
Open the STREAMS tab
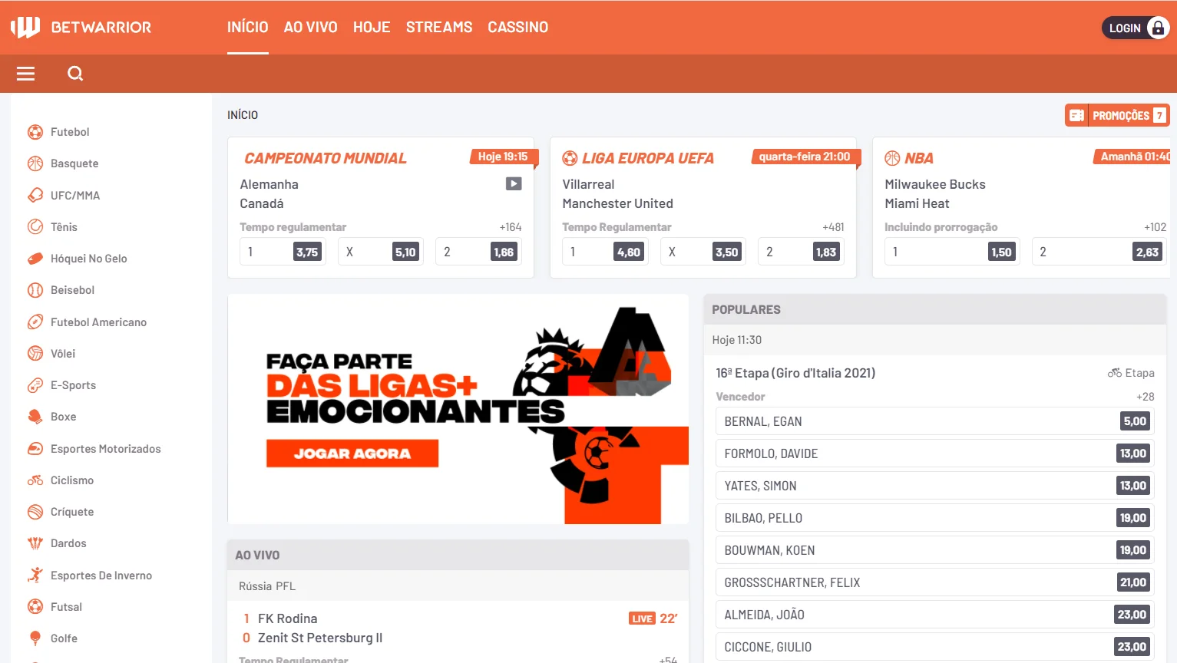coord(439,27)
